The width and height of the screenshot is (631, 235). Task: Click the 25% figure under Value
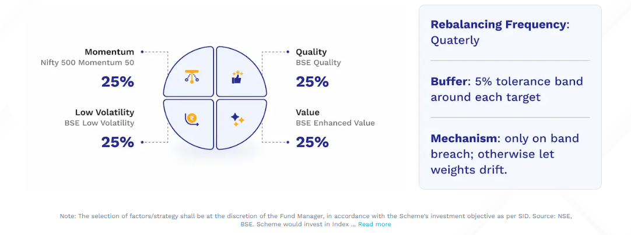point(312,142)
